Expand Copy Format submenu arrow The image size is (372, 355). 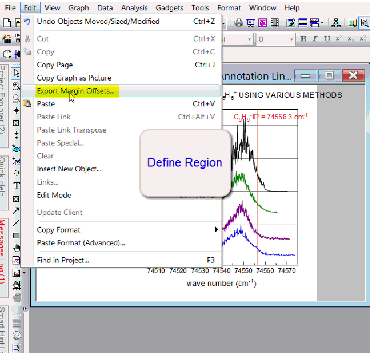click(x=216, y=229)
